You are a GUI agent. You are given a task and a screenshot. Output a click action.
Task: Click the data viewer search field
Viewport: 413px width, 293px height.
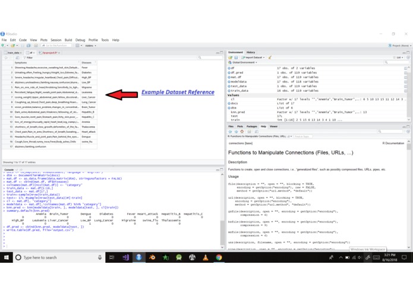pos(210,58)
